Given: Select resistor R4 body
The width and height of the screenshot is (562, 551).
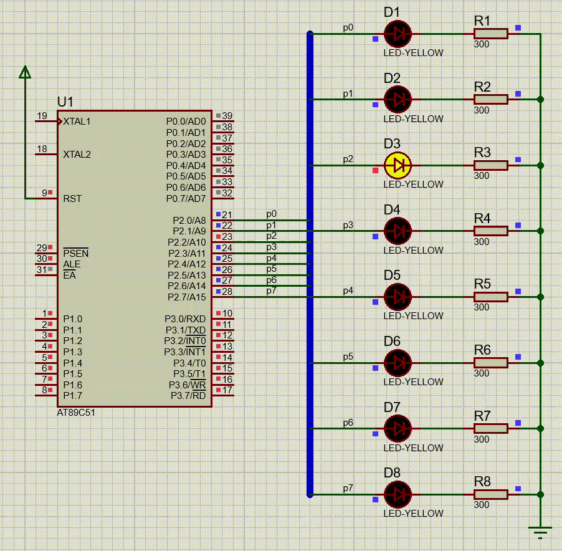Looking at the screenshot, I should tap(491, 231).
